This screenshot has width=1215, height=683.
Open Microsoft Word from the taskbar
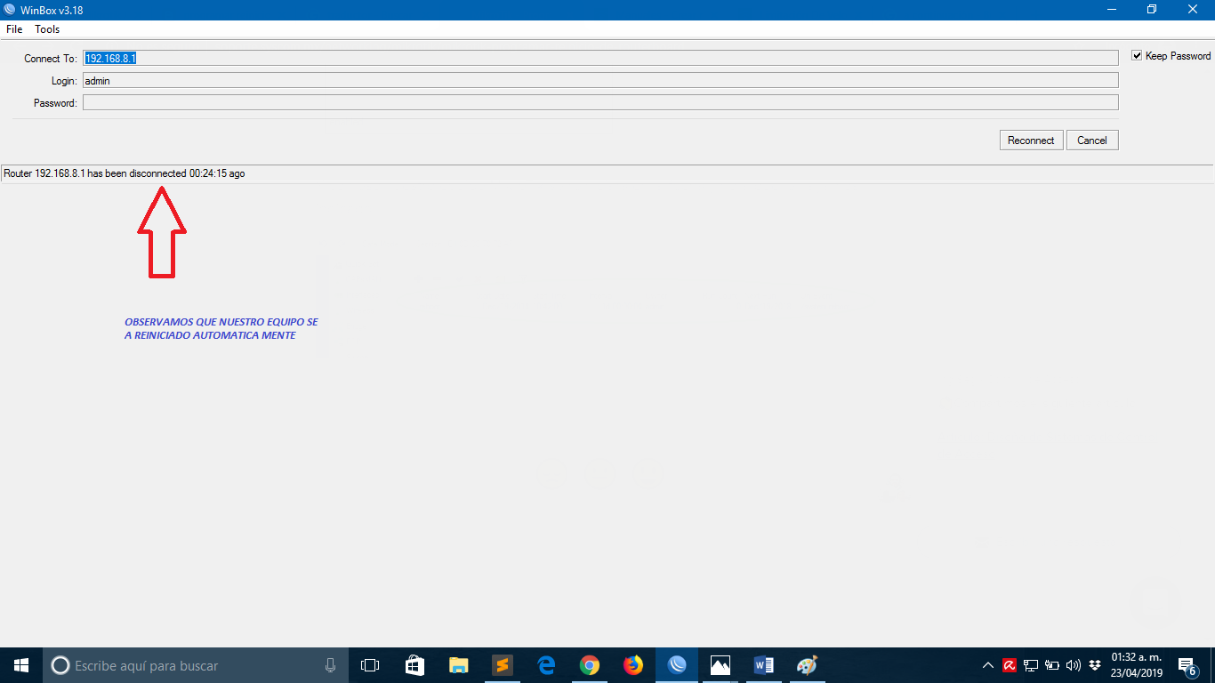tap(763, 665)
